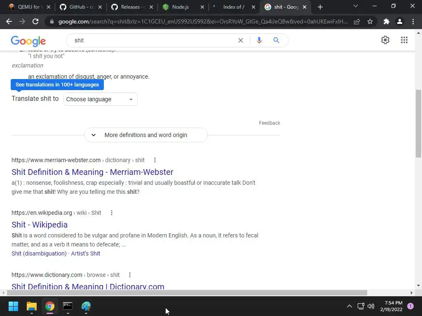Click the Chrome taskbar icon
The height and width of the screenshot is (316, 422).
(x=50, y=306)
